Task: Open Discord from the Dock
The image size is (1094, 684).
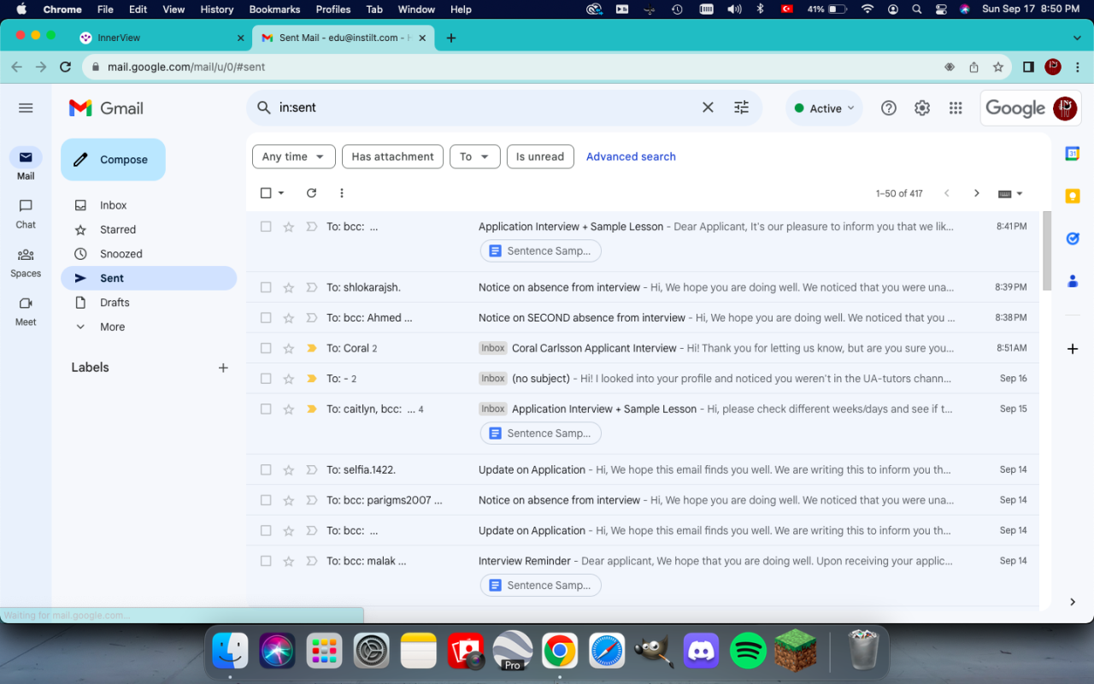Action: click(702, 651)
